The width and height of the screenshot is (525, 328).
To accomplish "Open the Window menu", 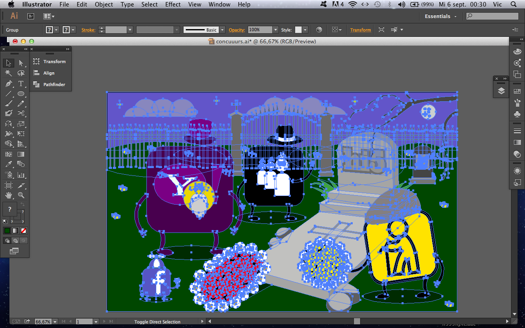I will 219,5.
